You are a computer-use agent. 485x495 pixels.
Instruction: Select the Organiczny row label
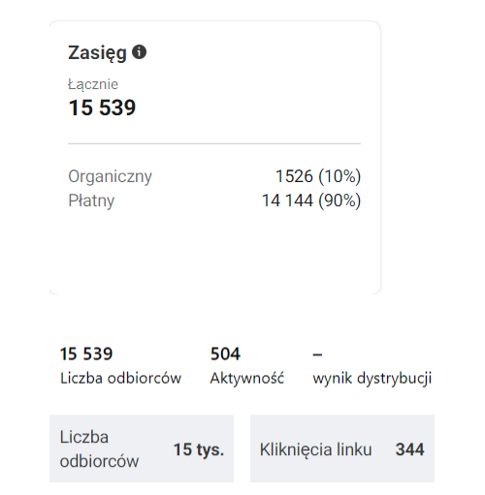coord(110,177)
